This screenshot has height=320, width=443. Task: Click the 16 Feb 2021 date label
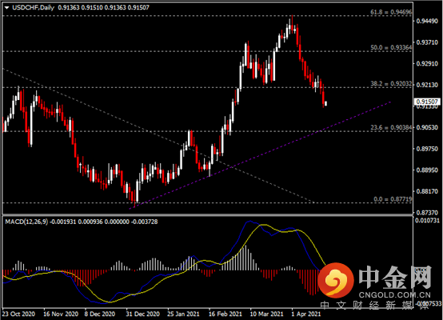225,314
